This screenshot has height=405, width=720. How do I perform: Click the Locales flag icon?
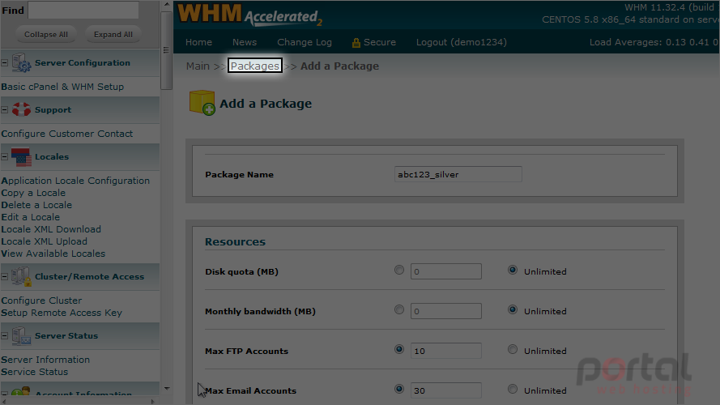tap(21, 156)
